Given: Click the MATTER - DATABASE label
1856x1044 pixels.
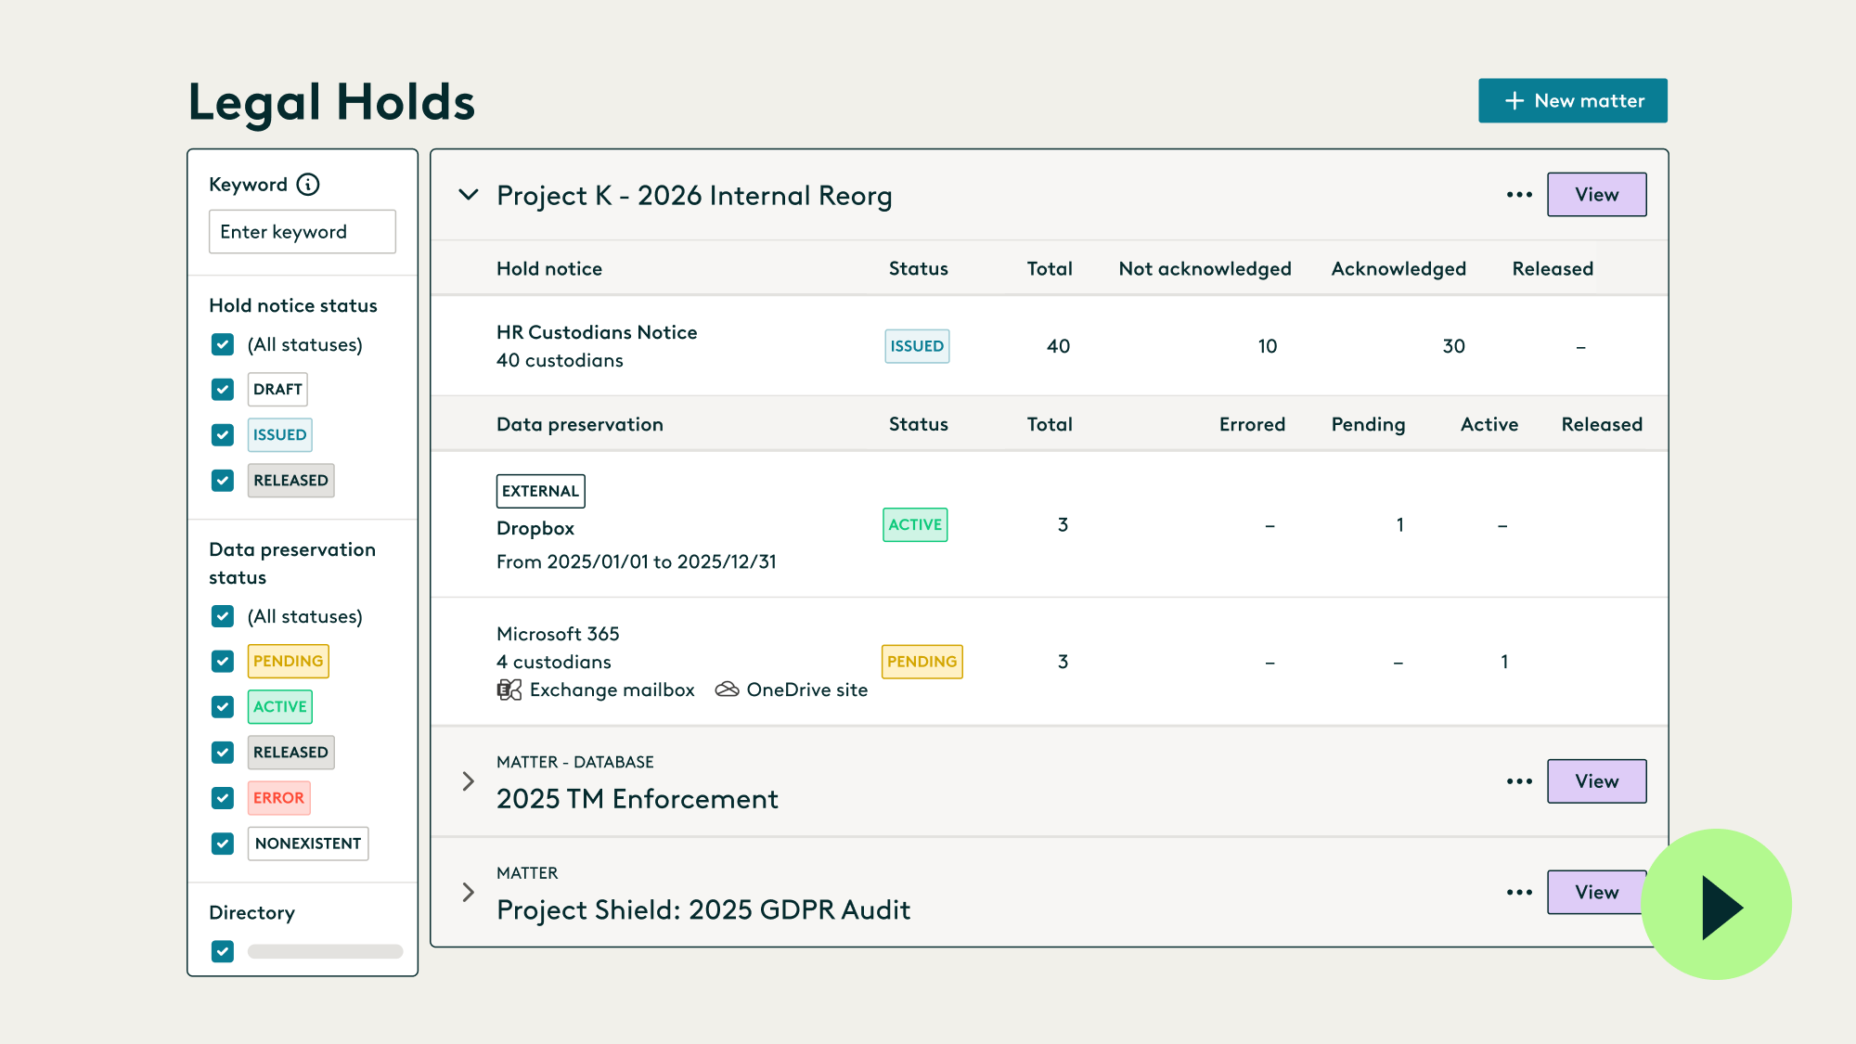Looking at the screenshot, I should [x=575, y=762].
